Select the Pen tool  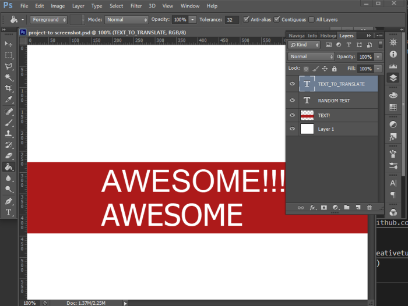point(8,201)
